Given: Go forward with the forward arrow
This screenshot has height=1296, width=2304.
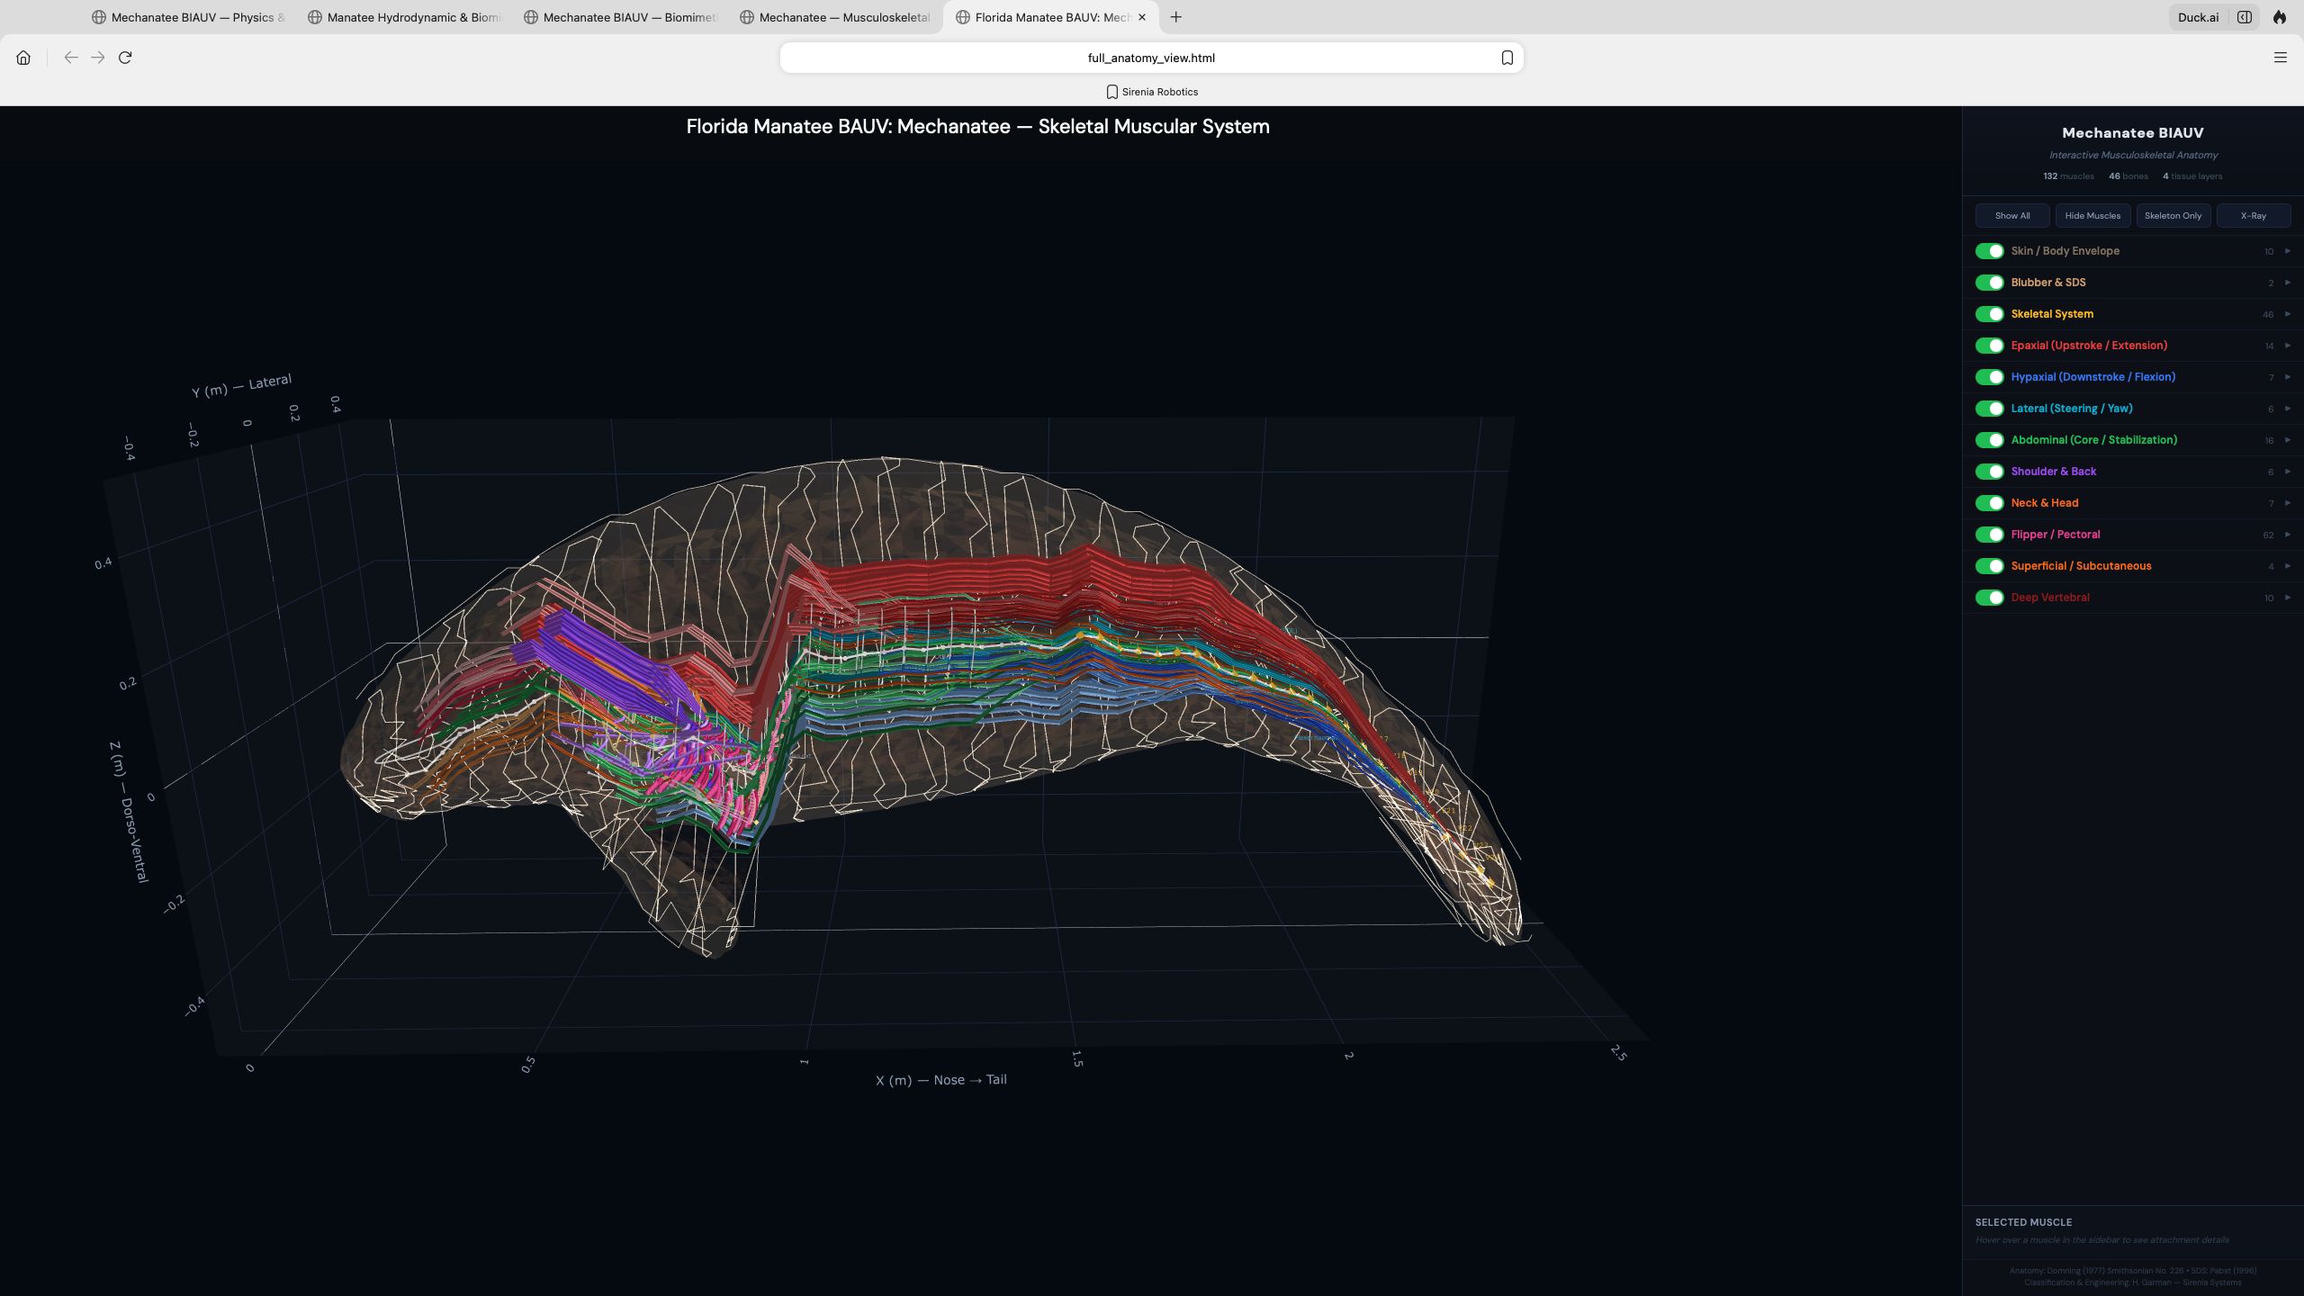Looking at the screenshot, I should click(98, 58).
